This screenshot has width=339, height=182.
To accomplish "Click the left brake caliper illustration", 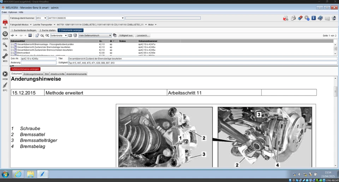I will coord(165,137).
